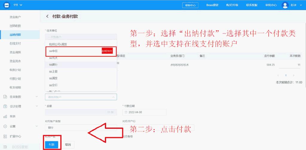306x150 pixels.
Task: Collapse sidebar via BOSS管家 menu icon
Action: pyautogui.click(x=5, y=147)
